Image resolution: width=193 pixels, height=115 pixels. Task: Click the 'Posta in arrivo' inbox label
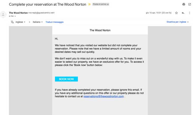coord(99,4)
